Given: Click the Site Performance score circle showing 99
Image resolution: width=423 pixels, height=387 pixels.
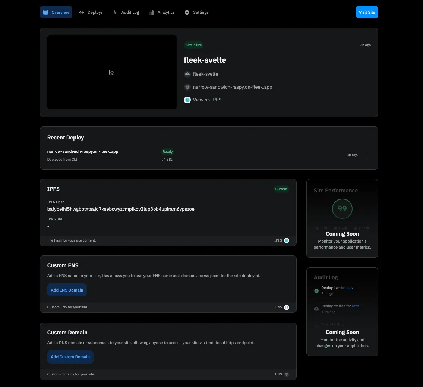Looking at the screenshot, I should 342,209.
